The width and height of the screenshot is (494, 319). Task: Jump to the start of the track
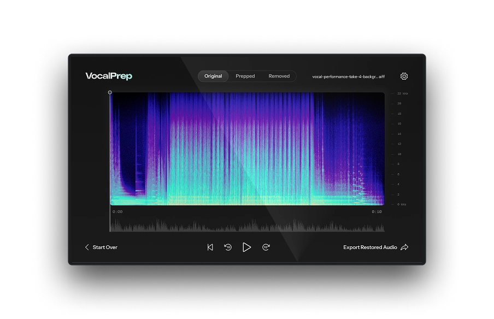pos(210,247)
